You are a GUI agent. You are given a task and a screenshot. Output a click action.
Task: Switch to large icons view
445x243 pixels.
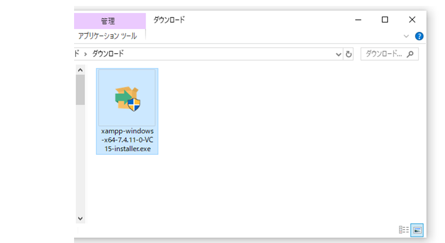tap(417, 230)
